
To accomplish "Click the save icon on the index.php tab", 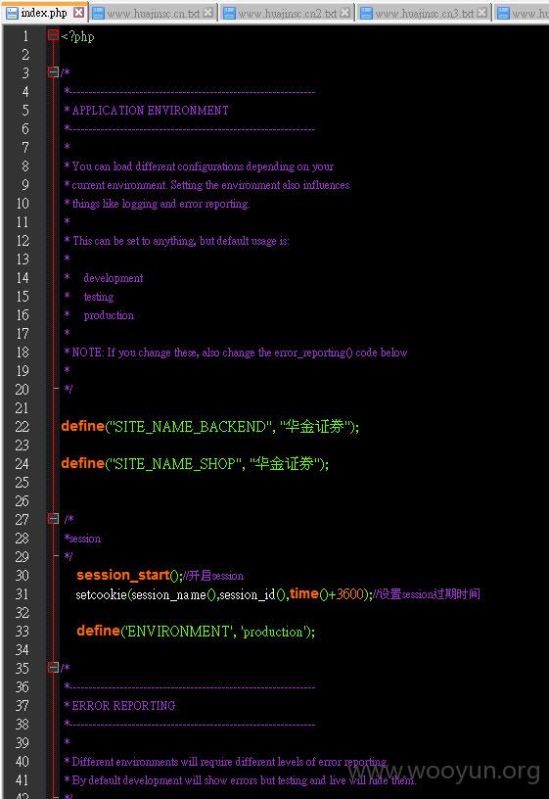I will click(12, 13).
